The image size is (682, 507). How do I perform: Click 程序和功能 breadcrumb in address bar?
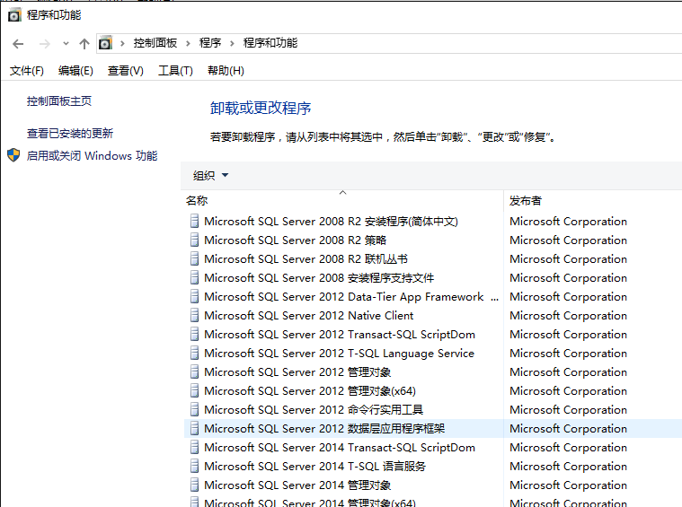pos(270,43)
